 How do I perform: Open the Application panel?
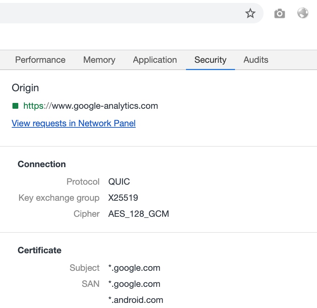tap(154, 60)
